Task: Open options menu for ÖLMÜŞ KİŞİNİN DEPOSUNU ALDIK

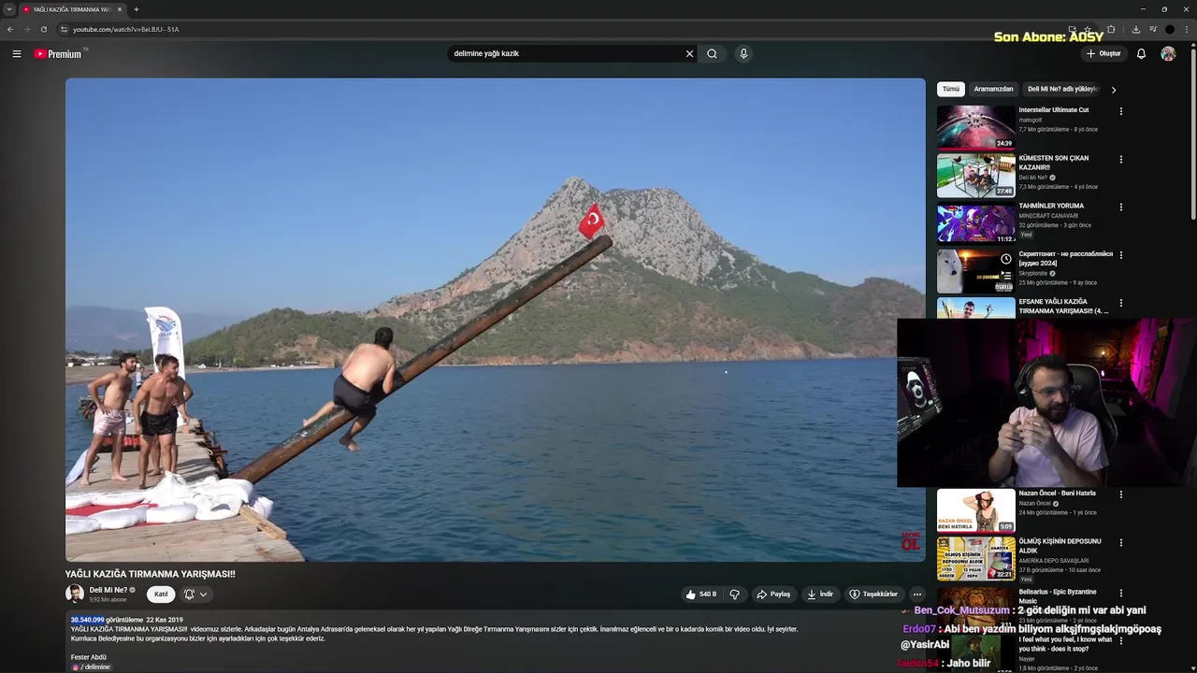Action: tap(1121, 542)
